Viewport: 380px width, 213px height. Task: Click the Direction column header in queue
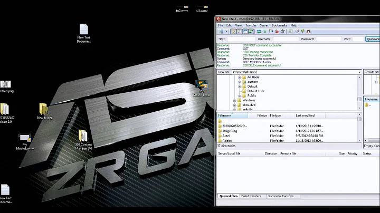coord(271,154)
